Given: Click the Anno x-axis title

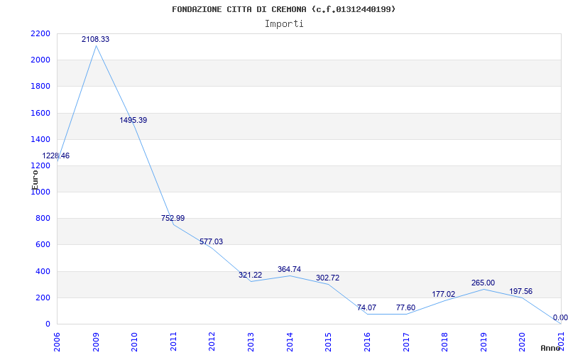Looking at the screenshot, I should tap(550, 348).
